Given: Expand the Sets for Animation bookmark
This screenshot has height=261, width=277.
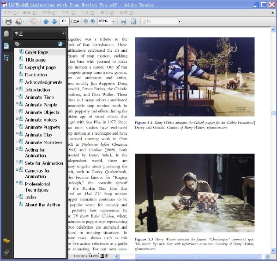Looking at the screenshot, I should tap(17, 162).
